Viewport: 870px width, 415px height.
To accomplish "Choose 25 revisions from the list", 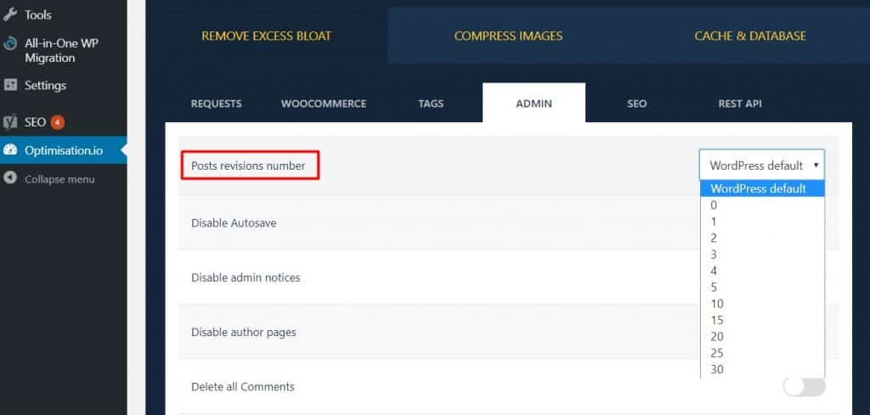I will tap(762, 353).
